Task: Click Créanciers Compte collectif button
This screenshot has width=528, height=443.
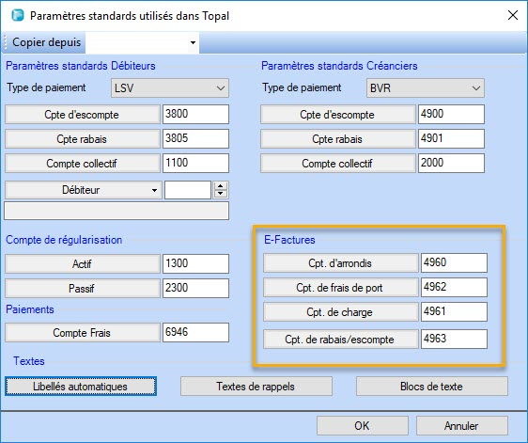Action: (x=337, y=164)
